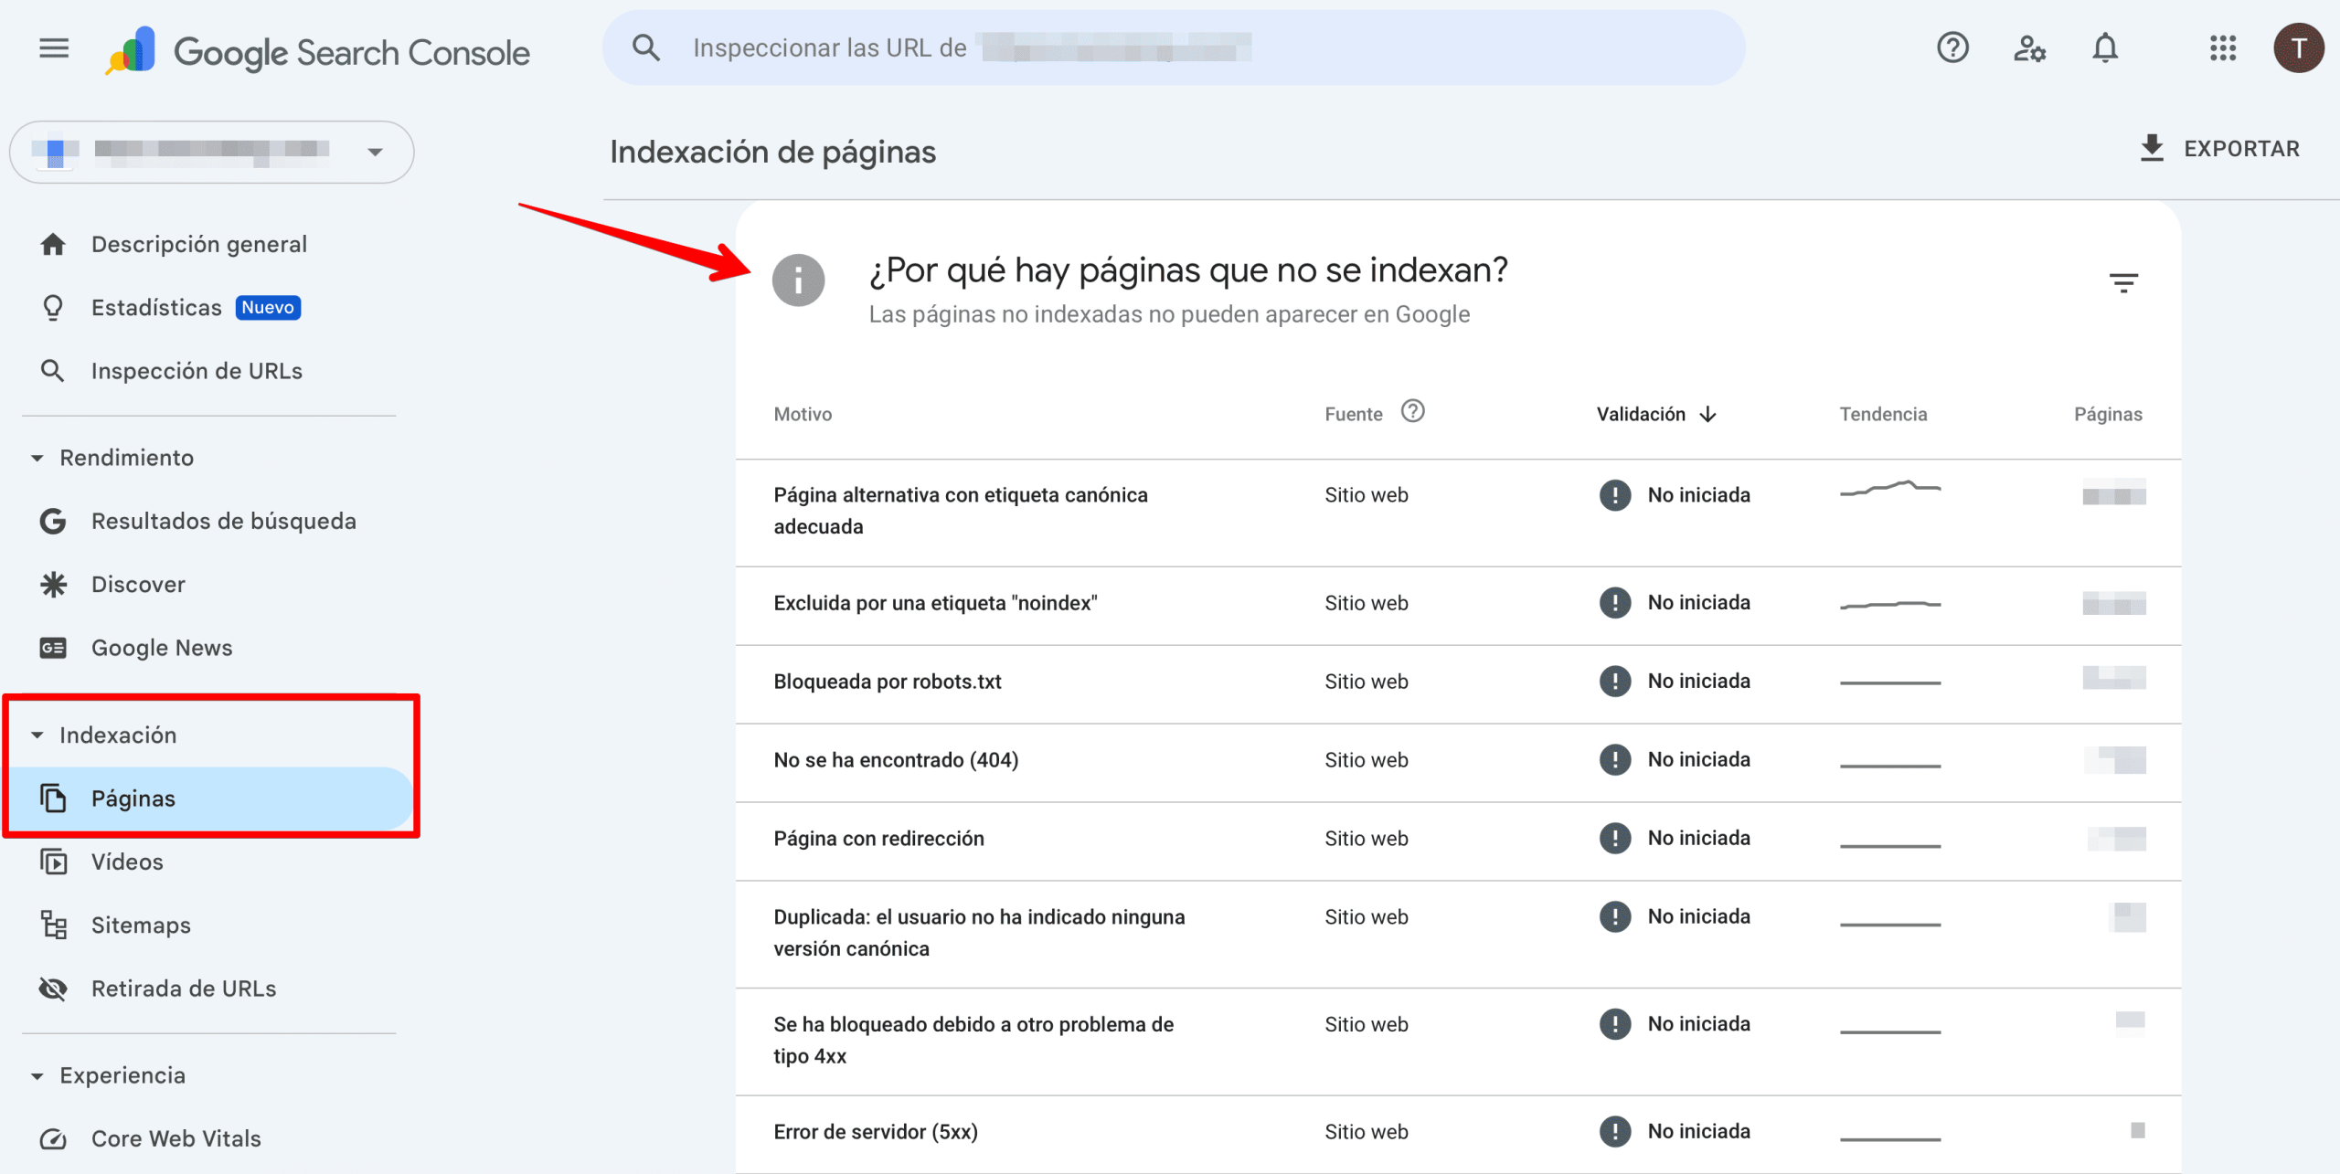Screen dimensions: 2340x1174
Task: Open the bloqueado por problema 4xx row
Action: tap(1458, 1042)
